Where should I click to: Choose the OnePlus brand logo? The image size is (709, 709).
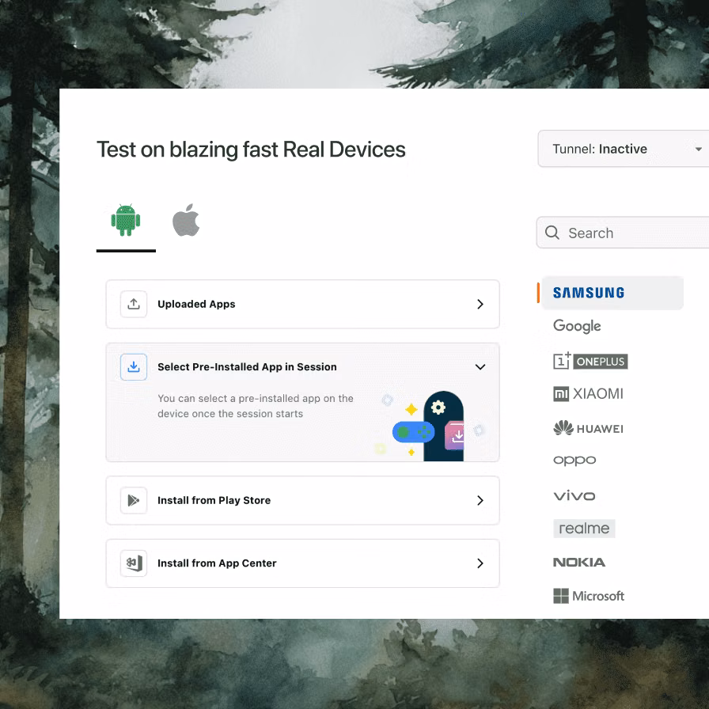[590, 361]
